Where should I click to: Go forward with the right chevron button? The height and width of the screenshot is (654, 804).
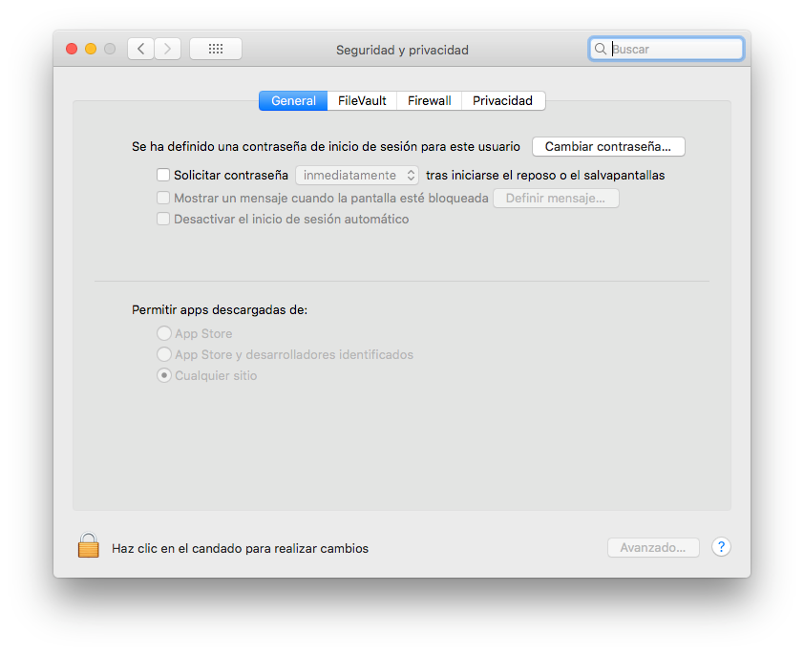click(168, 50)
